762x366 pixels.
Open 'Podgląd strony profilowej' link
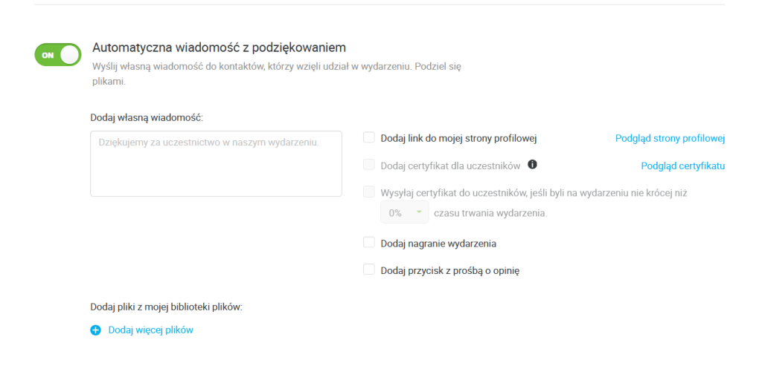point(670,139)
